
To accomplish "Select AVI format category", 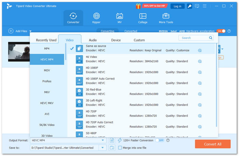I will [x=47, y=114].
